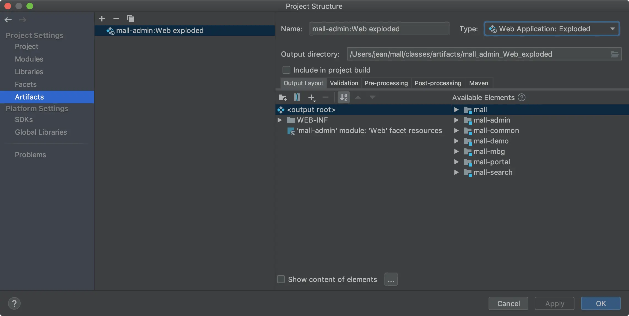The height and width of the screenshot is (316, 629).
Task: Open the Maven tab
Action: pos(478,83)
